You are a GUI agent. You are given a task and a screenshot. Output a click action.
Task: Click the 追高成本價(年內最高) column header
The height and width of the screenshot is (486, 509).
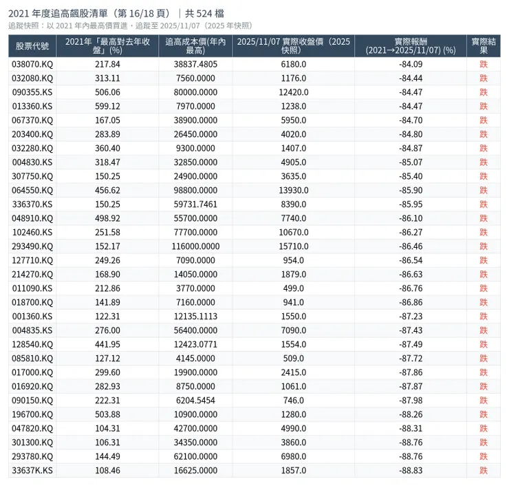[x=195, y=46]
